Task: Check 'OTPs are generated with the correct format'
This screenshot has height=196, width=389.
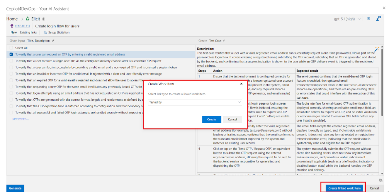Action: pos(11,100)
